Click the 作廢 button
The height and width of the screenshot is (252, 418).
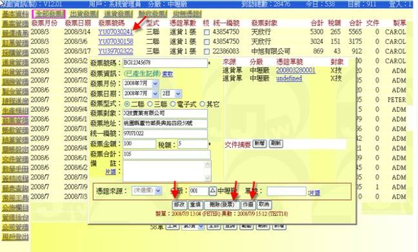click(x=248, y=205)
